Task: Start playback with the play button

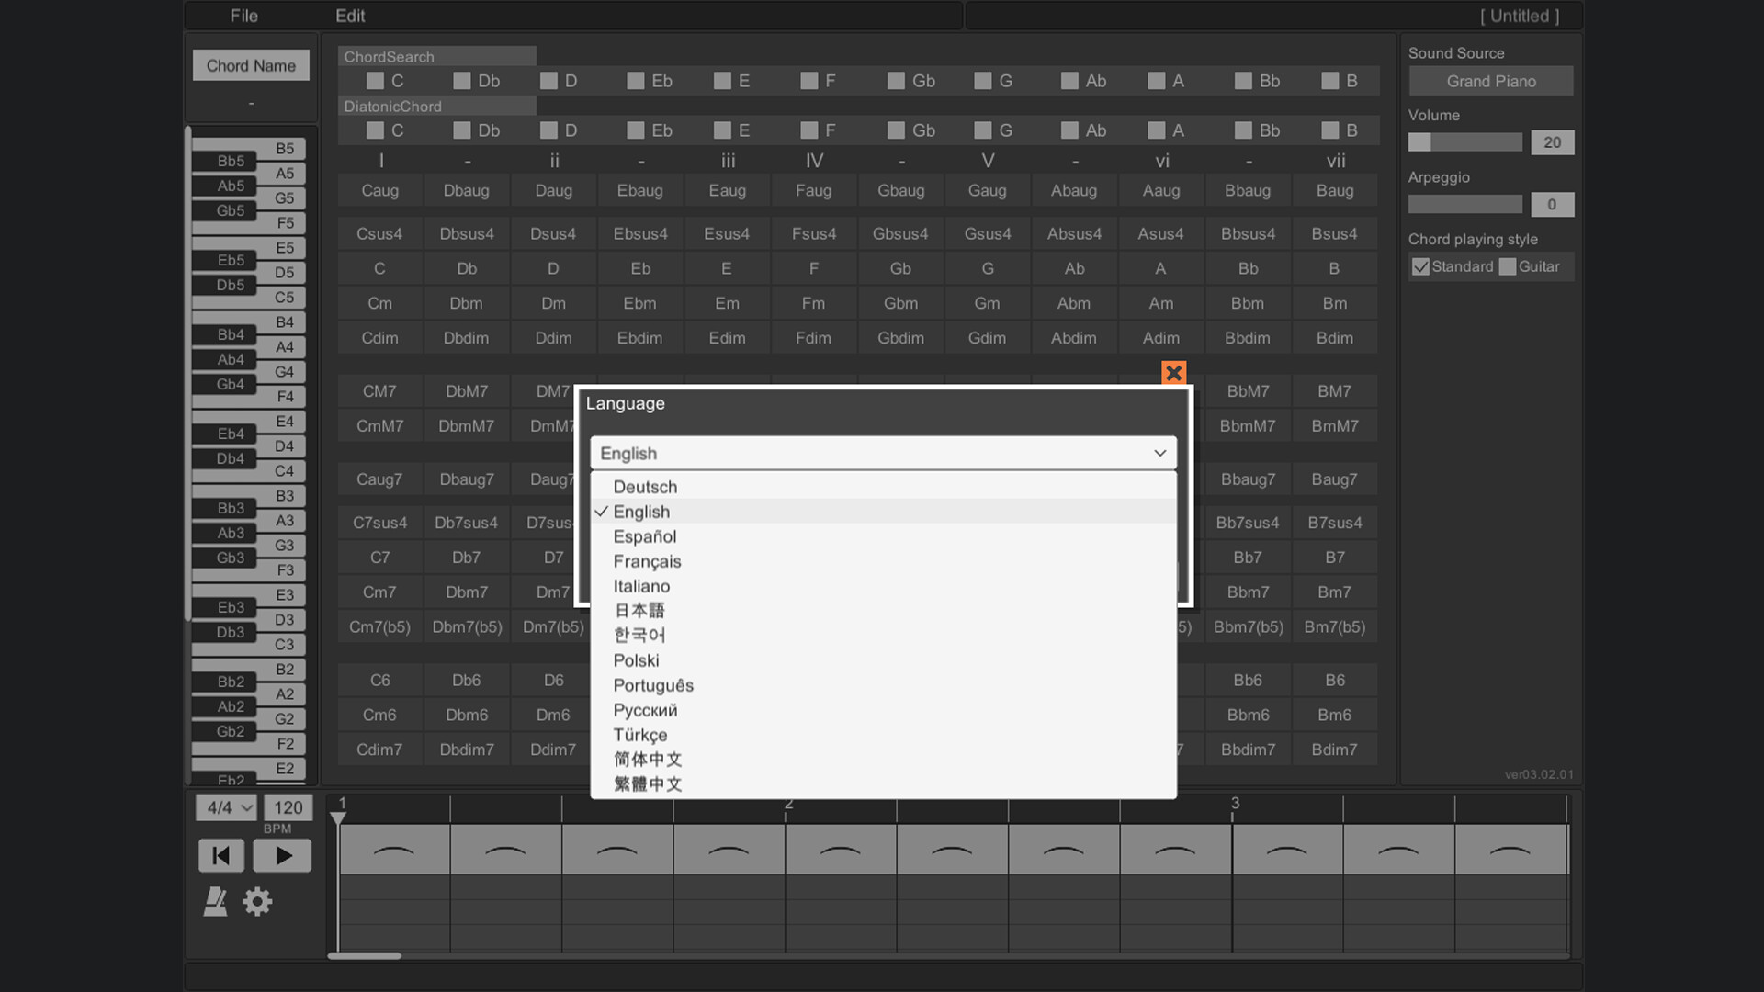Action: [x=282, y=855]
